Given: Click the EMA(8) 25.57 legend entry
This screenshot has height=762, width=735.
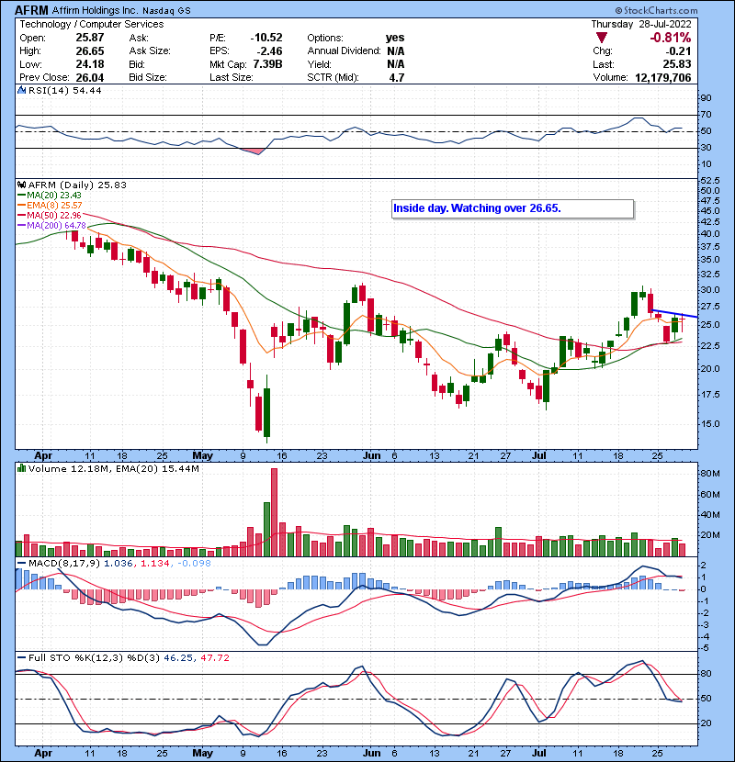Looking at the screenshot, I should [50, 206].
